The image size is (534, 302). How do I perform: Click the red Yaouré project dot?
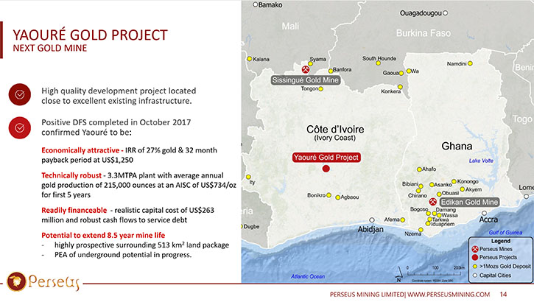click(x=326, y=169)
